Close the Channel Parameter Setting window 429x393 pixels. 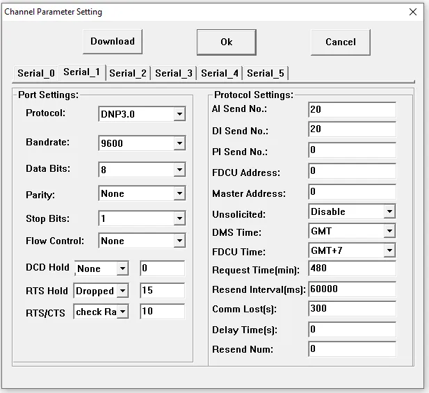[412, 12]
